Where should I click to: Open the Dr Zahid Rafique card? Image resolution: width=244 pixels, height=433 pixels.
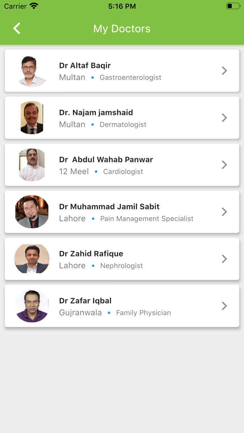(x=122, y=259)
